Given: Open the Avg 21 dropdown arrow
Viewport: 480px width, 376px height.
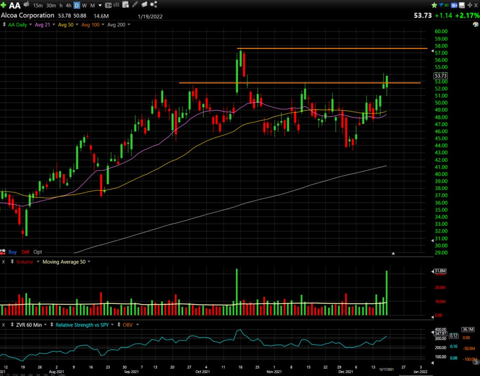Looking at the screenshot, I should click(54, 25).
